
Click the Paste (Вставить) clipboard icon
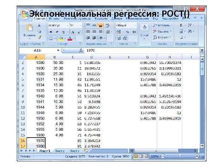point(30,28)
